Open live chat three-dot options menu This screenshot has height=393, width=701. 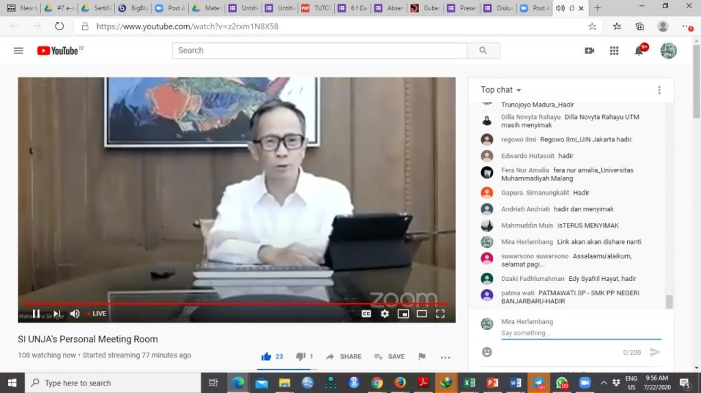point(659,90)
